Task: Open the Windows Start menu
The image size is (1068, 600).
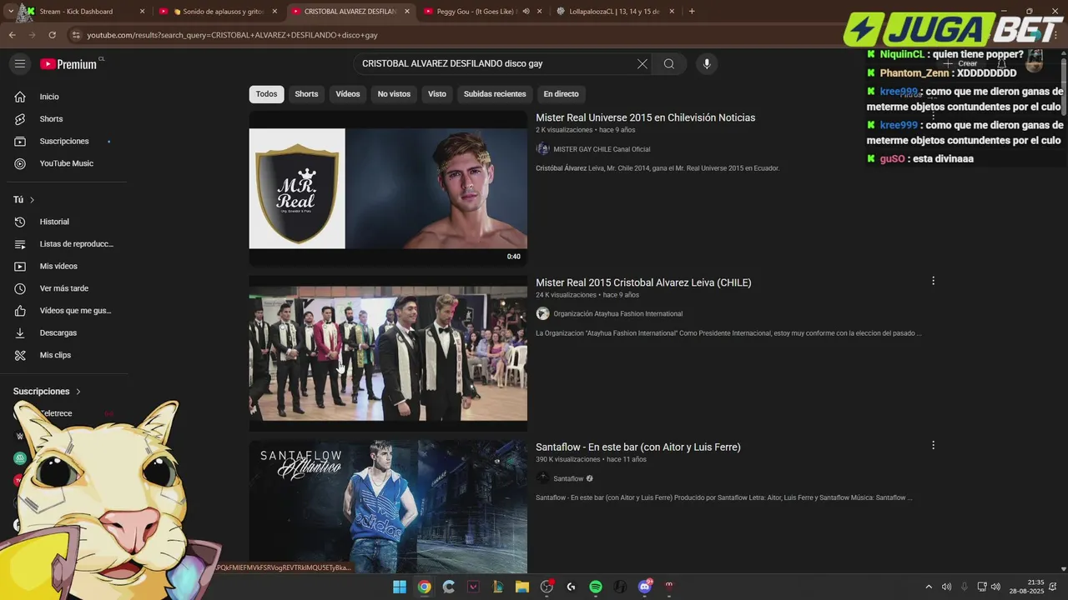Action: point(400,587)
